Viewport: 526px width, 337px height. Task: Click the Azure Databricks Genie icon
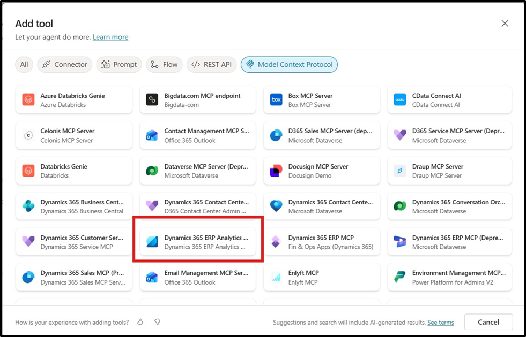(28, 99)
